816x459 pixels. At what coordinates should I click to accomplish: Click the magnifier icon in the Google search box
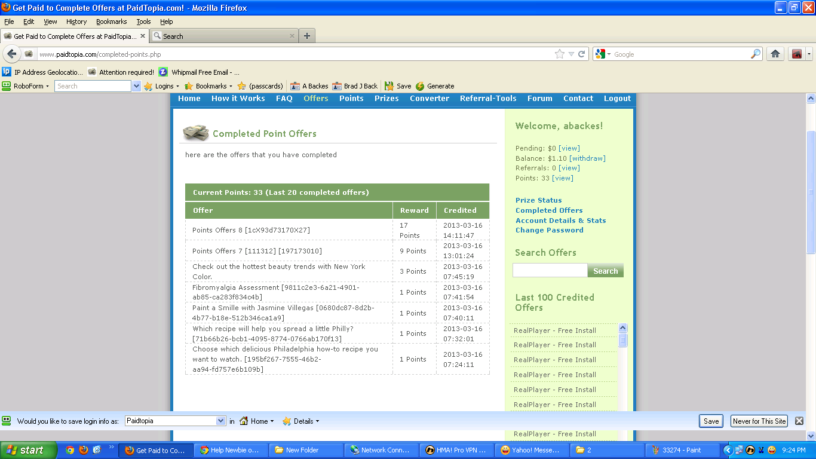756,54
